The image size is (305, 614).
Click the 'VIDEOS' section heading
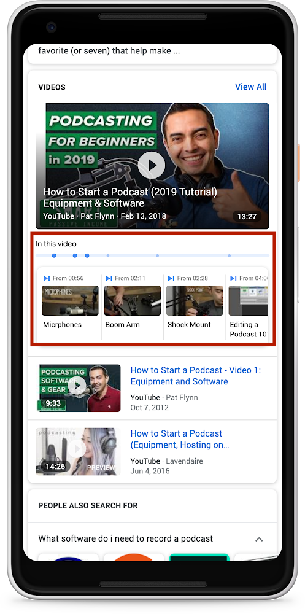(52, 87)
